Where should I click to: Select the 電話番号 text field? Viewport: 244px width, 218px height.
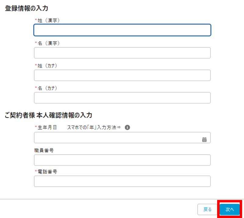point(122,181)
